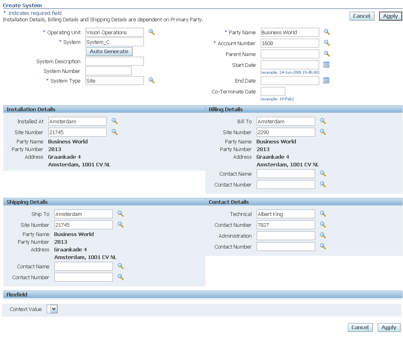Image resolution: width=403 pixels, height=340 pixels.
Task: Open Operating Unit search lookup
Action: click(x=152, y=32)
